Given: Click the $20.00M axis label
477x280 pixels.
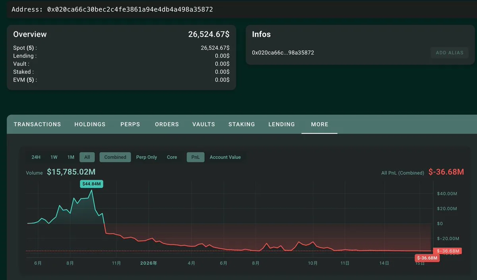Looking at the screenshot, I should (447, 209).
